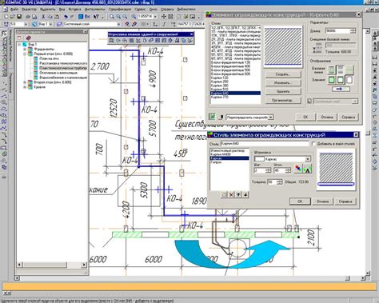
Task: Select 'Водоснабжение и канализация' tree item
Action: pyautogui.click(x=63, y=78)
